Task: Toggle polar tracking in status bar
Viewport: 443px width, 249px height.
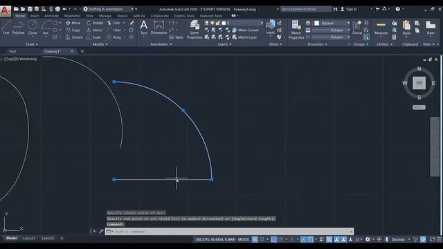Action: click(x=280, y=239)
